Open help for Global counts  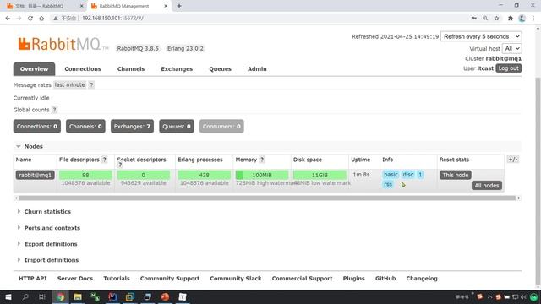[54, 110]
